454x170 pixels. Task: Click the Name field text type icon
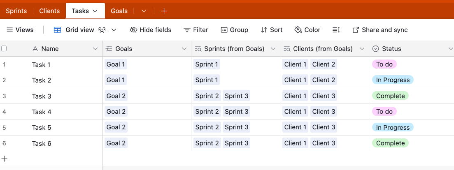pos(35,49)
